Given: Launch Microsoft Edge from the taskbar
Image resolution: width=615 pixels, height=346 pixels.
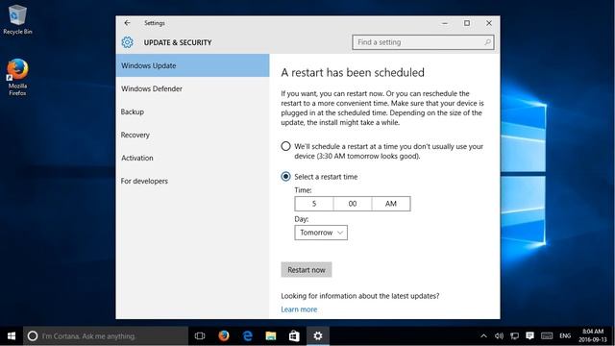Looking at the screenshot, I should coord(248,336).
